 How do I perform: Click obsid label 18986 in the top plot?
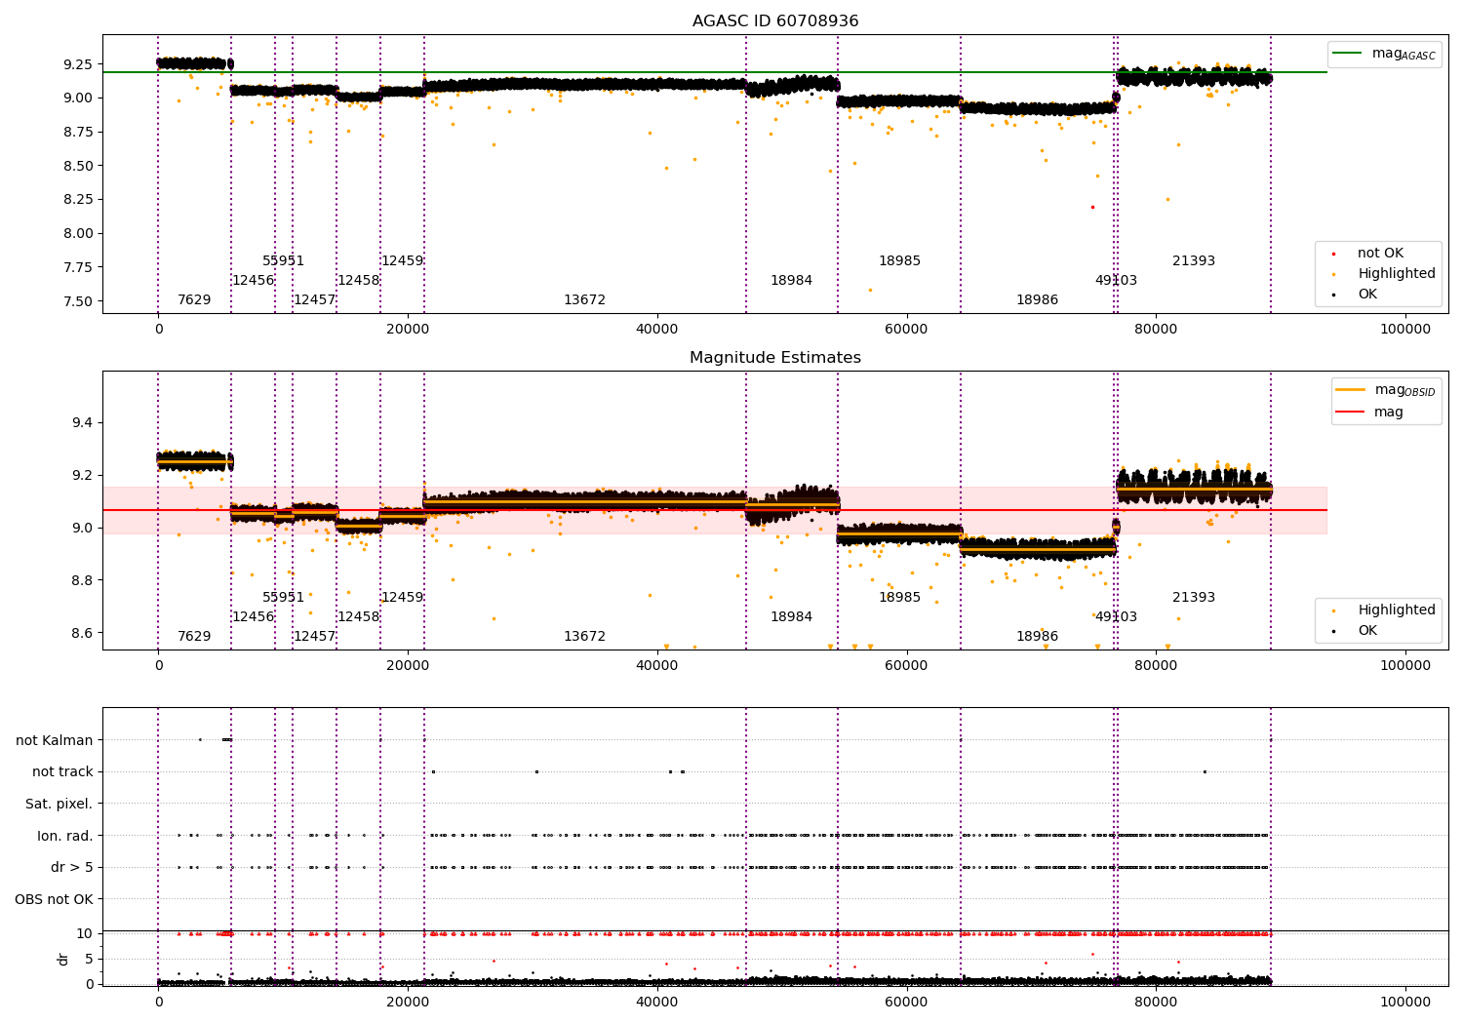1038,300
